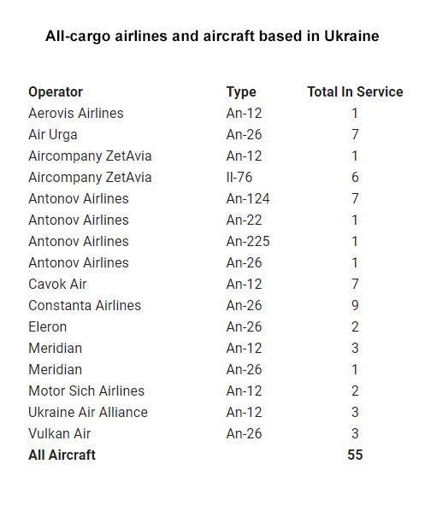Screen dimensions: 425x511
Task: Select Constanta Airlines in the table
Action: coord(85,306)
